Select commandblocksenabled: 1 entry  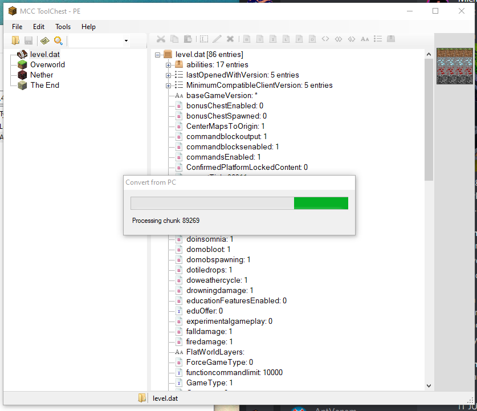point(233,147)
